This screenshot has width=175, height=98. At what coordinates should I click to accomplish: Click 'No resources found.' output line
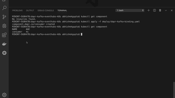tap(24, 19)
